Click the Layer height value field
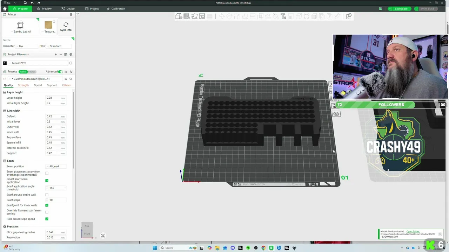This screenshot has width=449, height=252. coord(56,98)
